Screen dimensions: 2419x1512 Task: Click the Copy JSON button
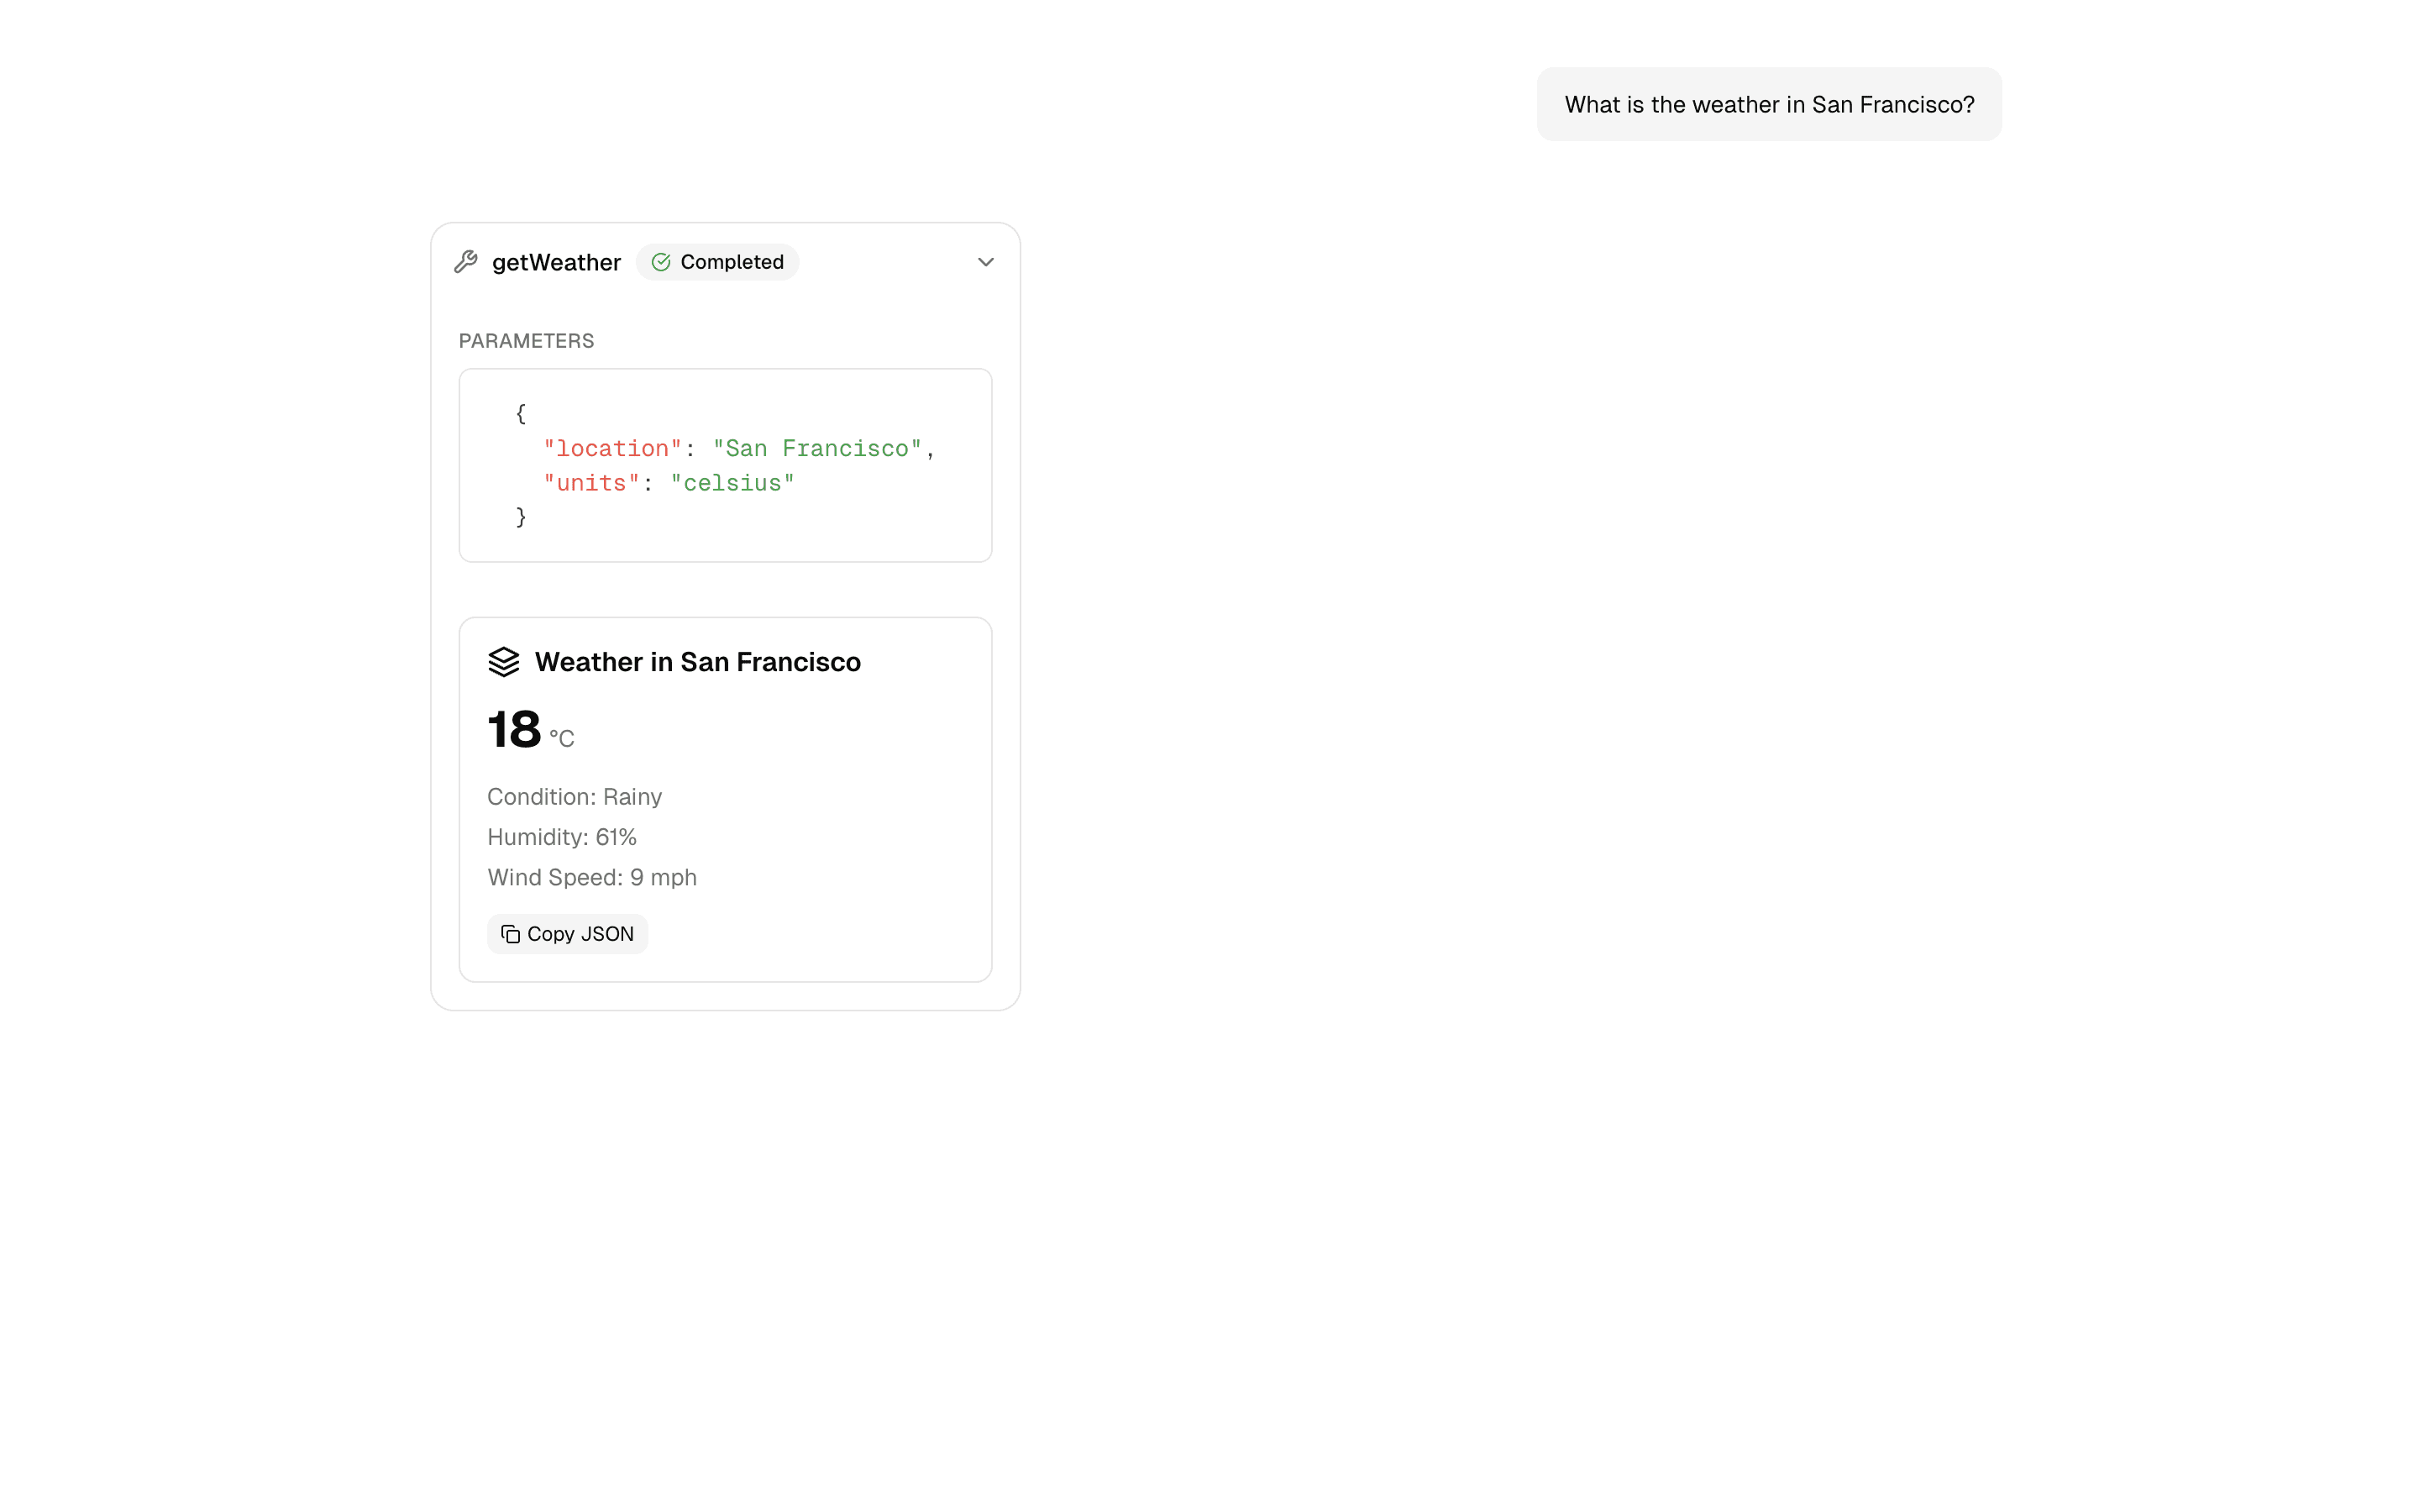click(x=567, y=933)
